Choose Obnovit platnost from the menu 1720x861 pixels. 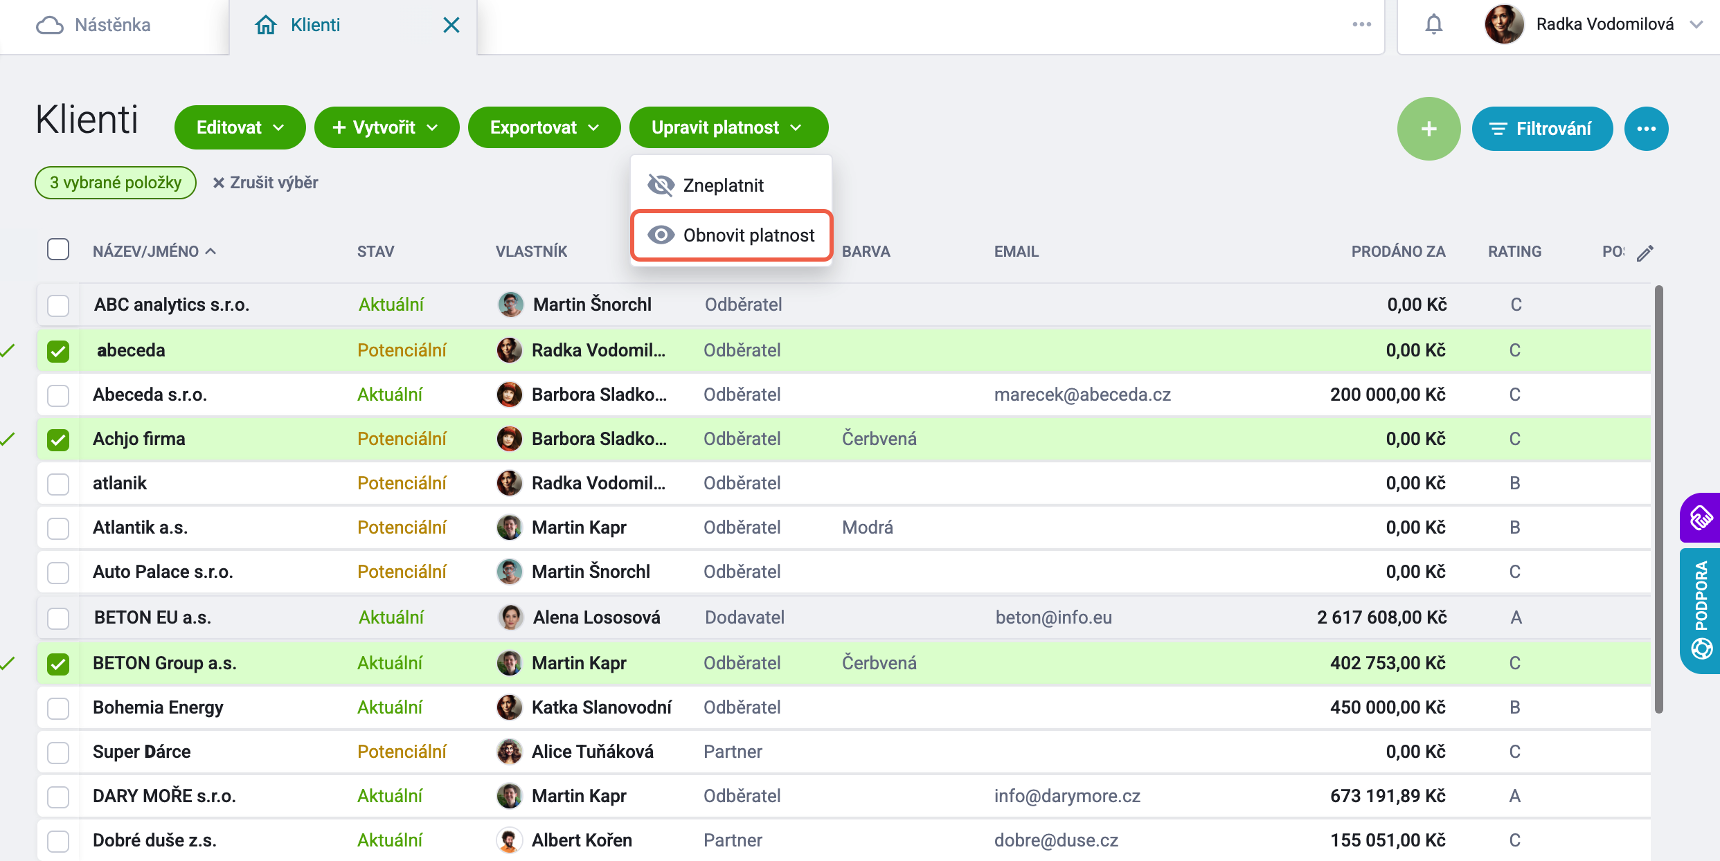(x=731, y=235)
